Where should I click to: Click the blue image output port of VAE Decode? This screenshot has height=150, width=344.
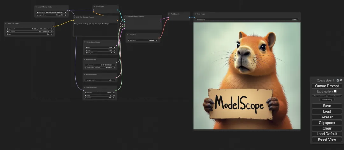(x=189, y=17)
